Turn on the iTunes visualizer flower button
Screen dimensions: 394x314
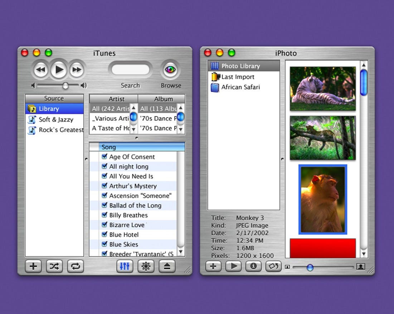[146, 266]
